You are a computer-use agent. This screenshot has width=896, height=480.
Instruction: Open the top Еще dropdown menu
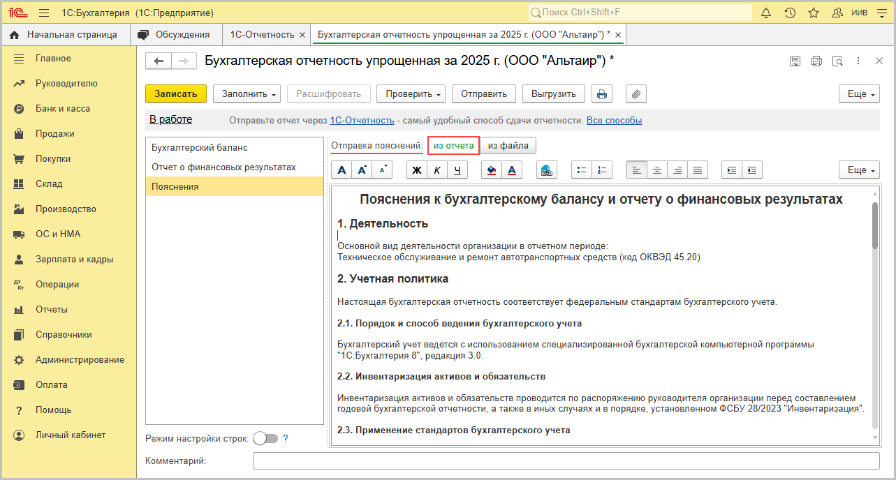coord(859,94)
